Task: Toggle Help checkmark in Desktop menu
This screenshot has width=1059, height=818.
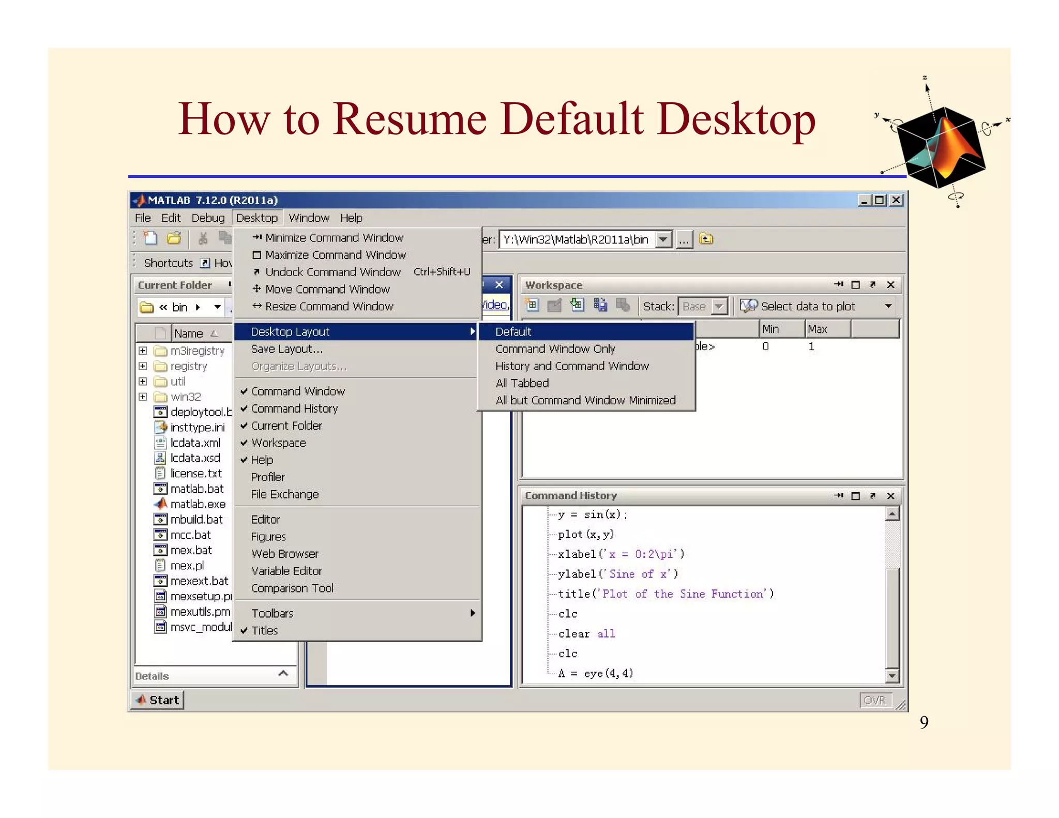Action: pyautogui.click(x=357, y=460)
